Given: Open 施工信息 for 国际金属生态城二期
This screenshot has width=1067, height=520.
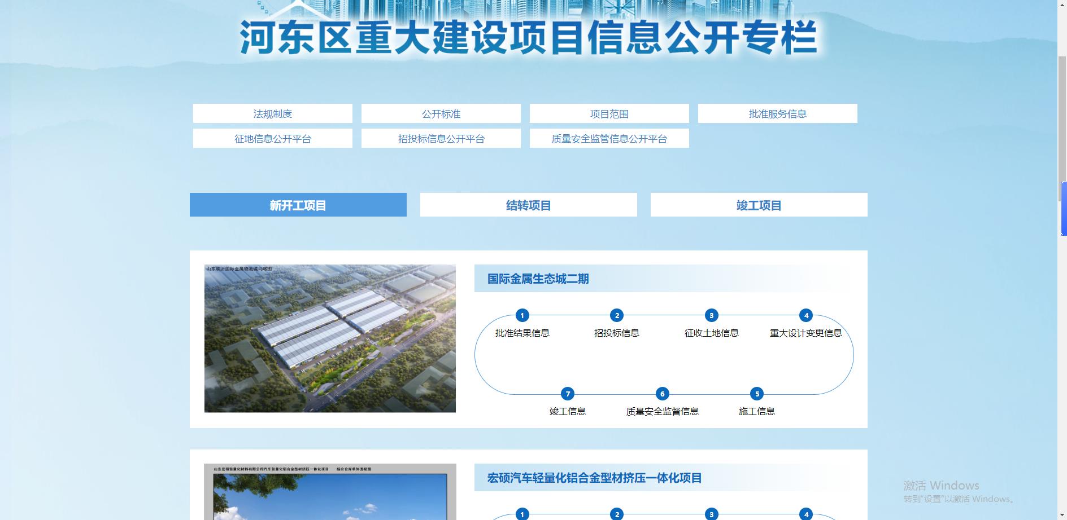Looking at the screenshot, I should [x=757, y=411].
